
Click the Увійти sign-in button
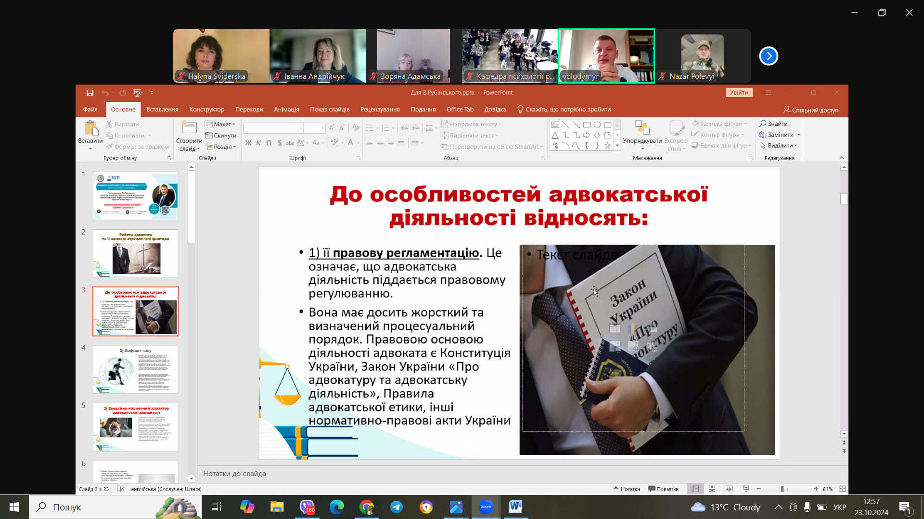[x=739, y=92]
